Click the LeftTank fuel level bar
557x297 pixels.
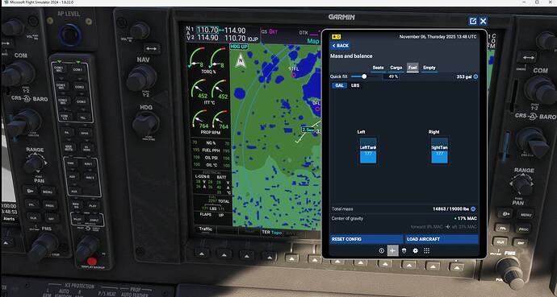tap(368, 151)
